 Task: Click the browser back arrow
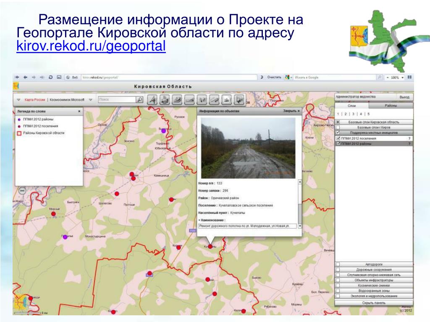click(x=26, y=78)
